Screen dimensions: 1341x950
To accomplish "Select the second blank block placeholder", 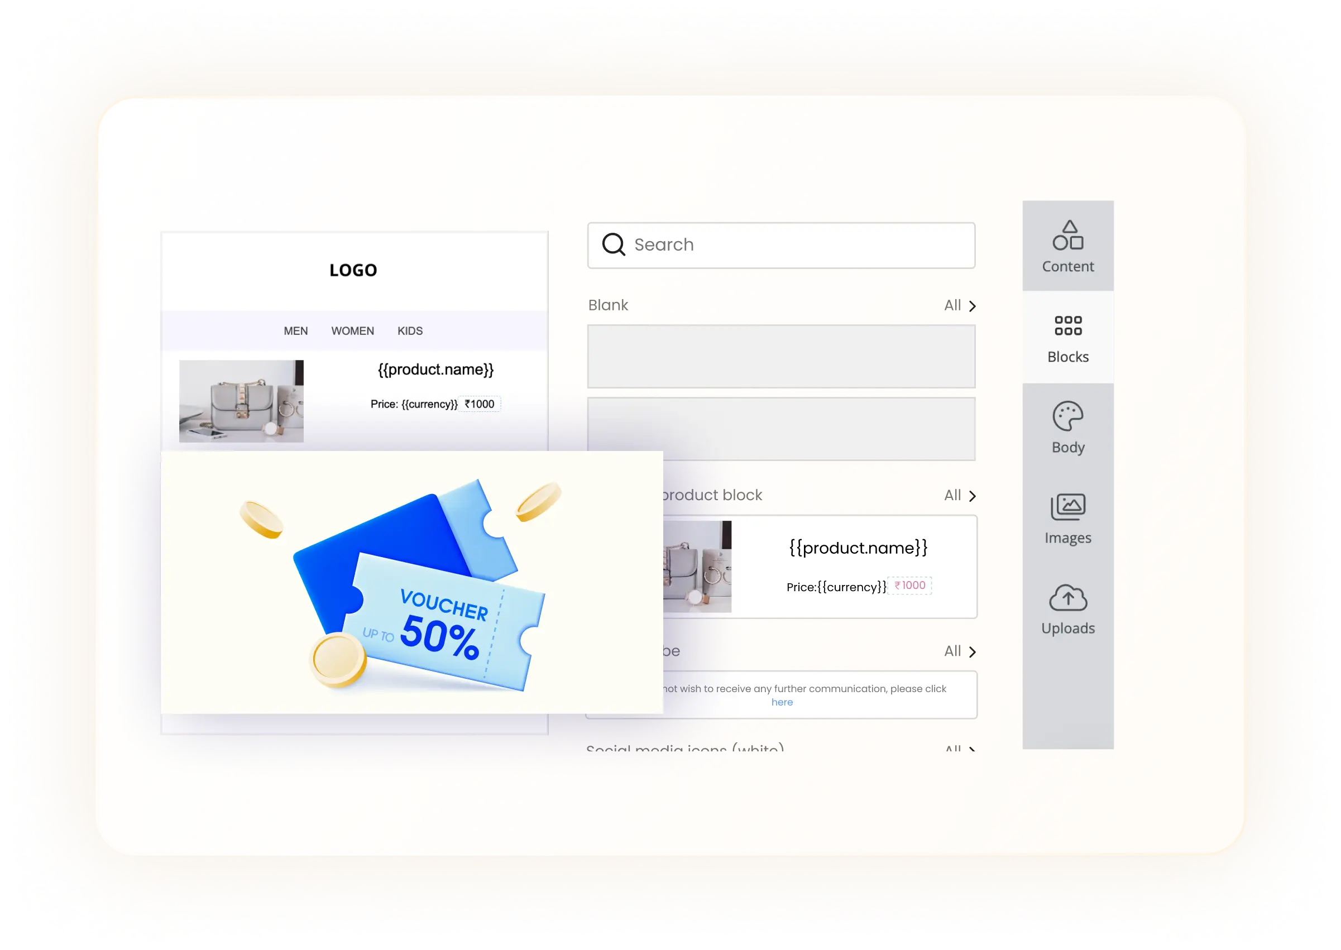I will click(x=819, y=429).
